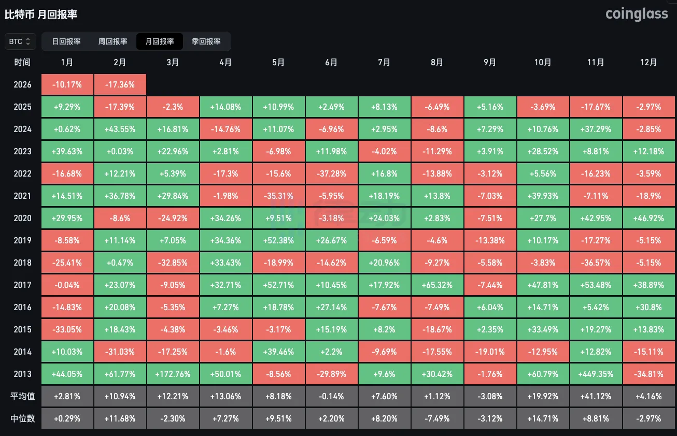
Task: Select the +65.32% cell for 2017 August
Action: [x=437, y=284]
